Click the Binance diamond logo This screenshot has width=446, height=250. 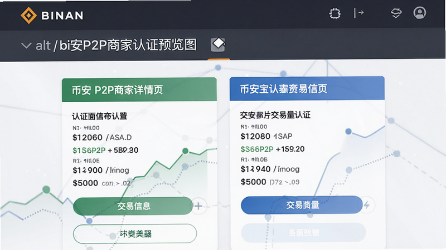(28, 16)
